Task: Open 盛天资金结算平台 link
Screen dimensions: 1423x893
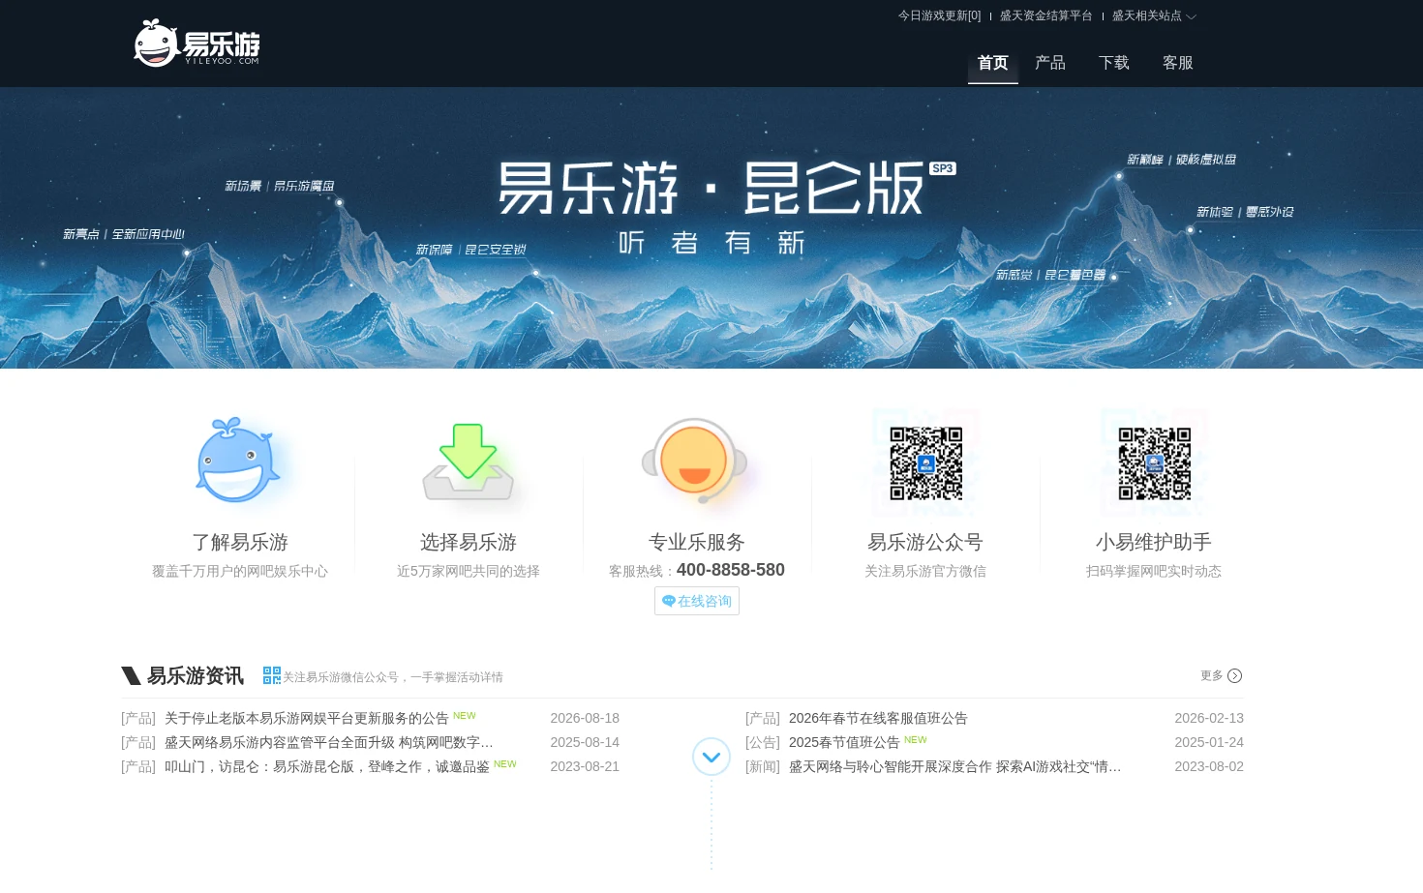Action: (1045, 15)
